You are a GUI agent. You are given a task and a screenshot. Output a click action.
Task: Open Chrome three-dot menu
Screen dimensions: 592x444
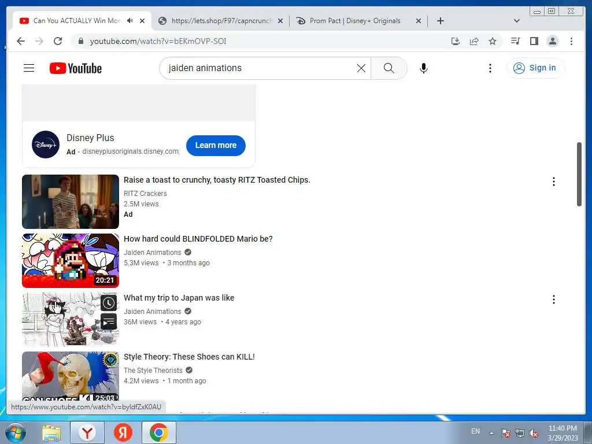tap(571, 41)
